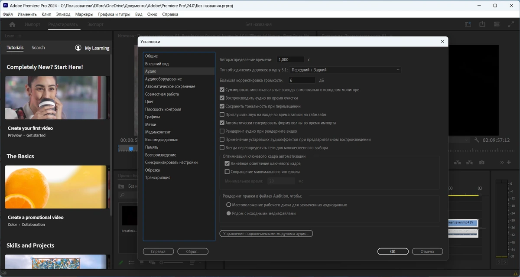Enable 'Приглушить звук на входе во время записи'

point(222,114)
